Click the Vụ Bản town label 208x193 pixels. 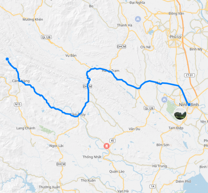tap(71, 55)
